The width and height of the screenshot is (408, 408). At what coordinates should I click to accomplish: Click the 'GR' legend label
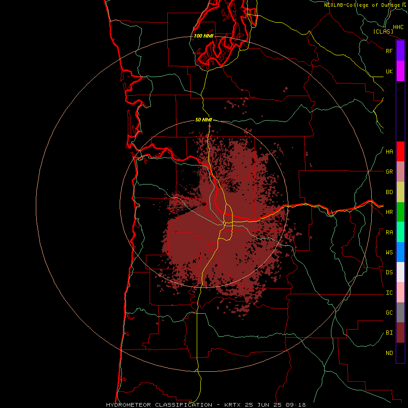click(x=389, y=172)
